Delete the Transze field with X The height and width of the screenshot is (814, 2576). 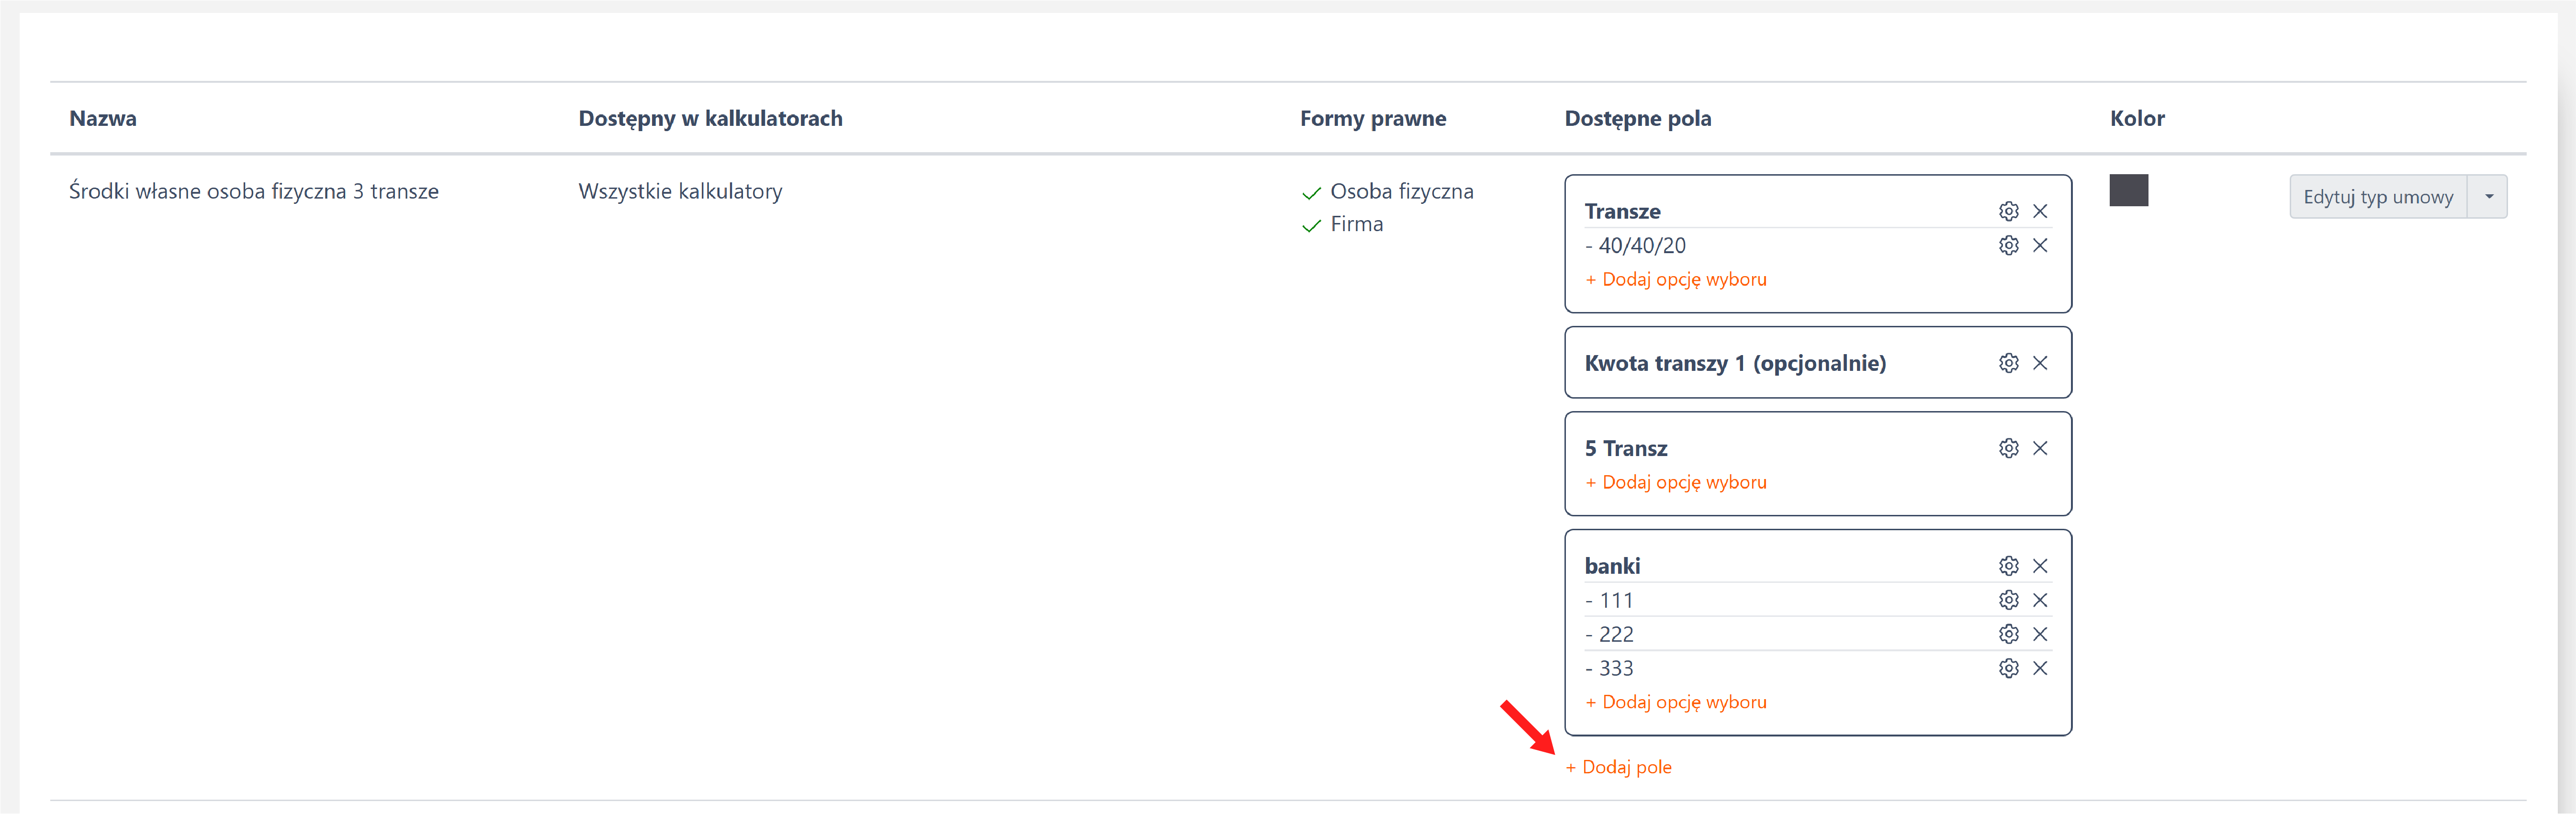(x=2040, y=211)
